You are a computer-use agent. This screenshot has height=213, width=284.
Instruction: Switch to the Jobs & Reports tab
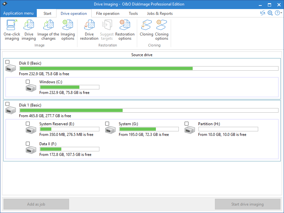160,13
